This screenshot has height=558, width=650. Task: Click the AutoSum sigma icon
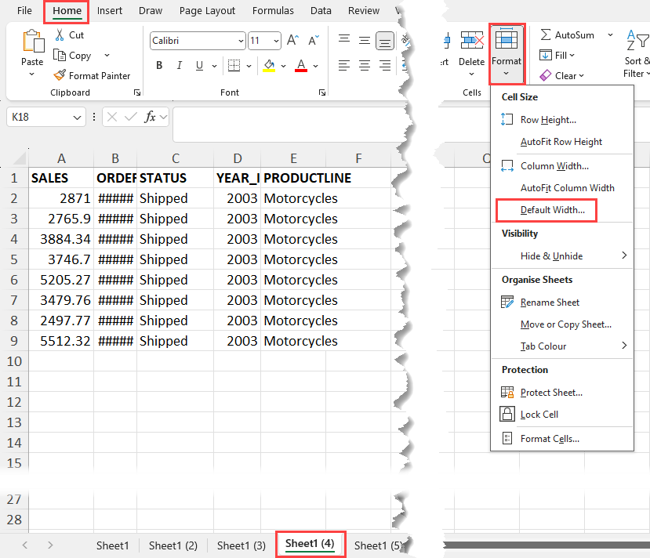click(x=546, y=35)
